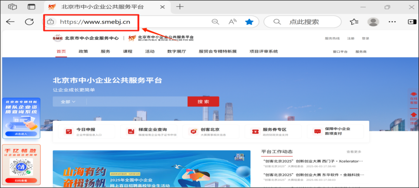The width and height of the screenshot is (419, 188).
Task: Click the 北京市中小企业公共服务平台 phoenix logo
Action: click(x=161, y=38)
